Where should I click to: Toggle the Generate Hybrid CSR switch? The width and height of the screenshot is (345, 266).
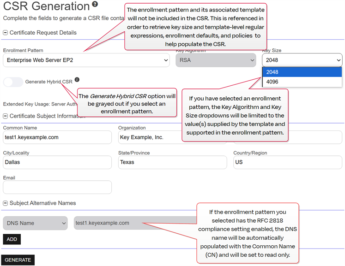13,82
